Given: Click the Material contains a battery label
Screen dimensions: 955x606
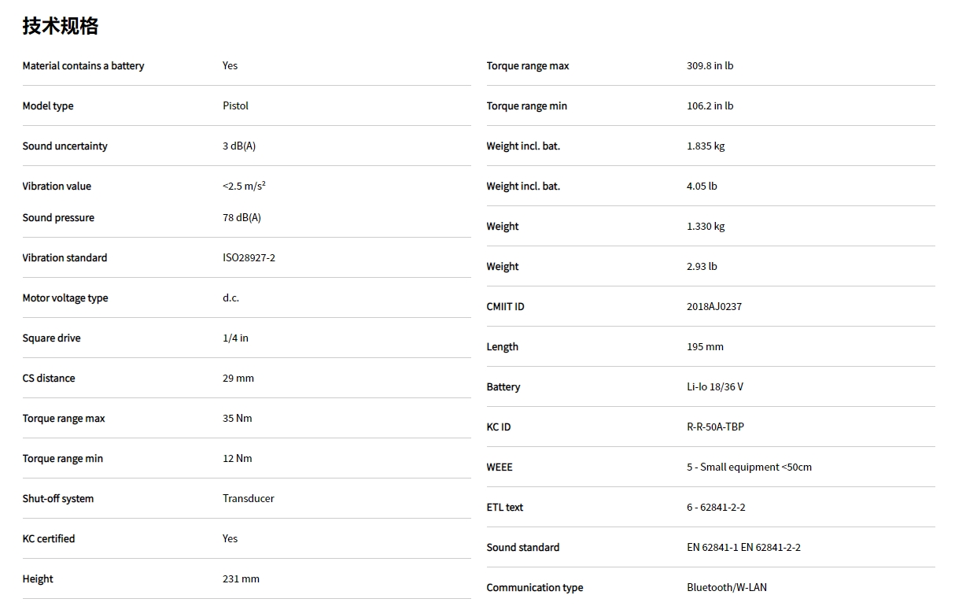Looking at the screenshot, I should (83, 66).
